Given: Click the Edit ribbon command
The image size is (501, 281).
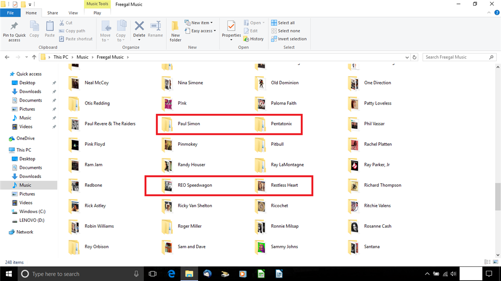Looking at the screenshot, I should 250,31.
